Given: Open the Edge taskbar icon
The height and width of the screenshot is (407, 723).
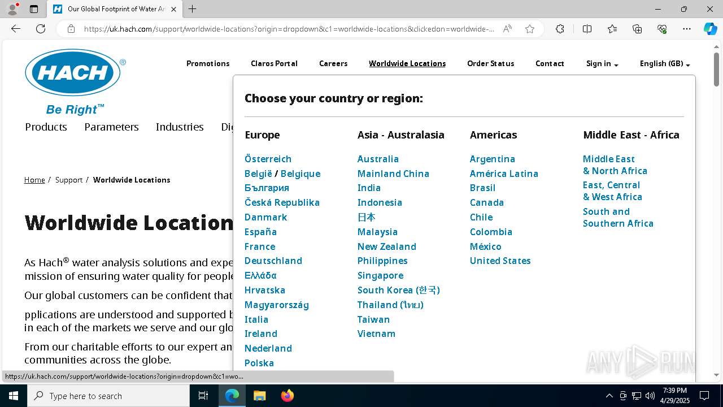Looking at the screenshot, I should click(x=232, y=396).
